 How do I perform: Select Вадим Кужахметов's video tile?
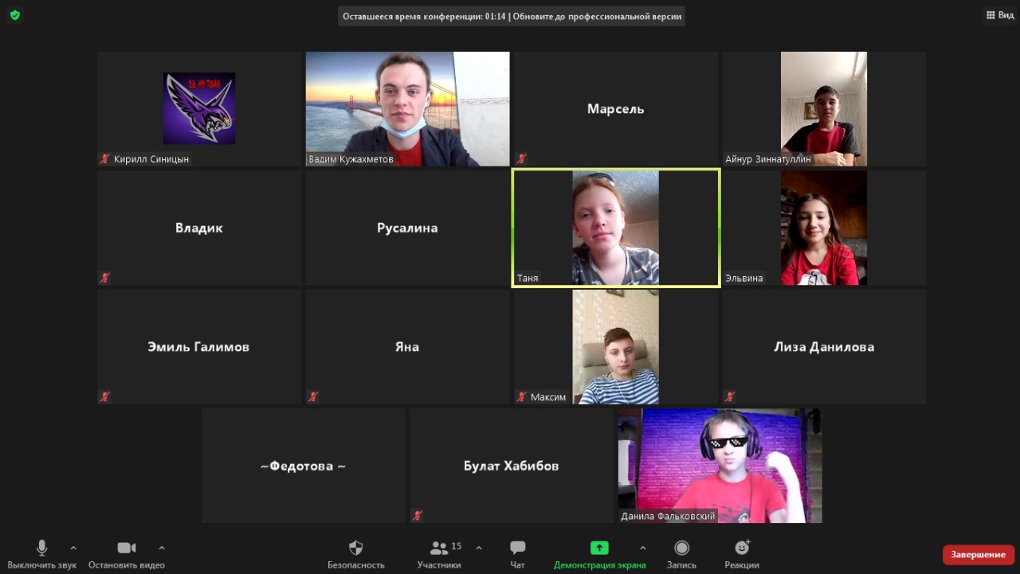407,108
